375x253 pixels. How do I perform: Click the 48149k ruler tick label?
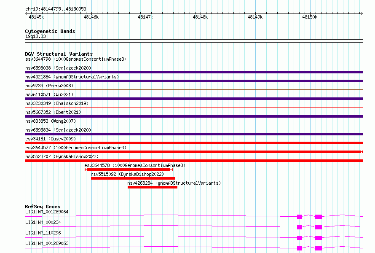[255, 17]
